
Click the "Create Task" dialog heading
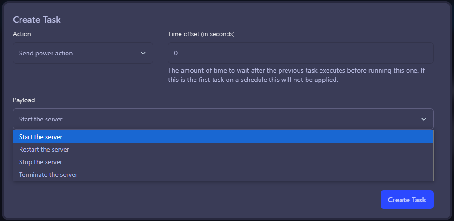click(37, 20)
